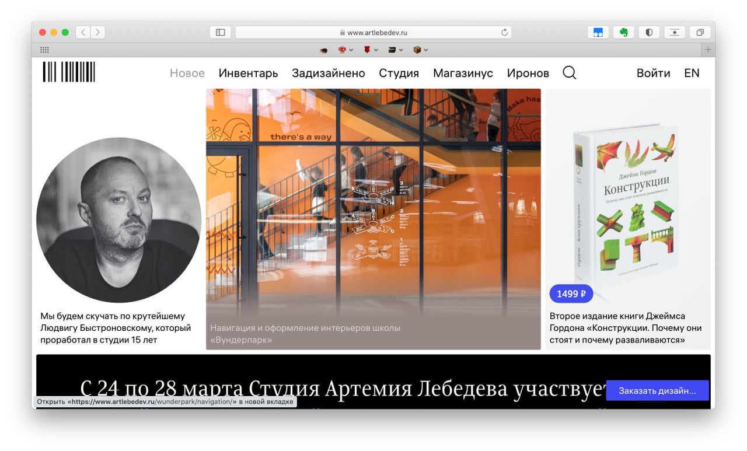
Task: Go to the Студия section
Action: (x=399, y=73)
